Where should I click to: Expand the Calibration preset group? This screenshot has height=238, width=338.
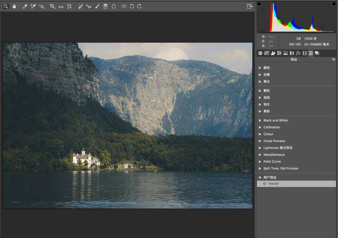(x=260, y=127)
